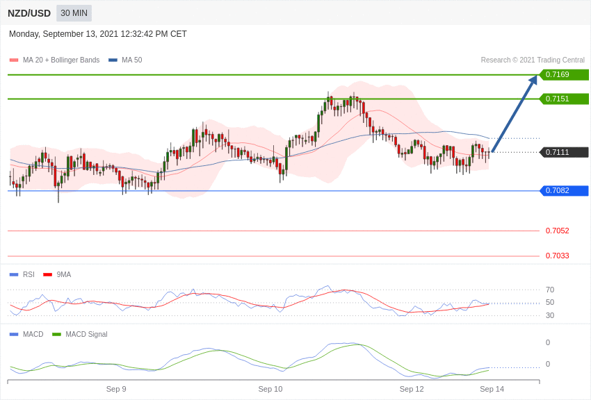Image resolution: width=591 pixels, height=400 pixels.
Task: Click the 0.7151 green resistance price tag
Action: pyautogui.click(x=564, y=99)
